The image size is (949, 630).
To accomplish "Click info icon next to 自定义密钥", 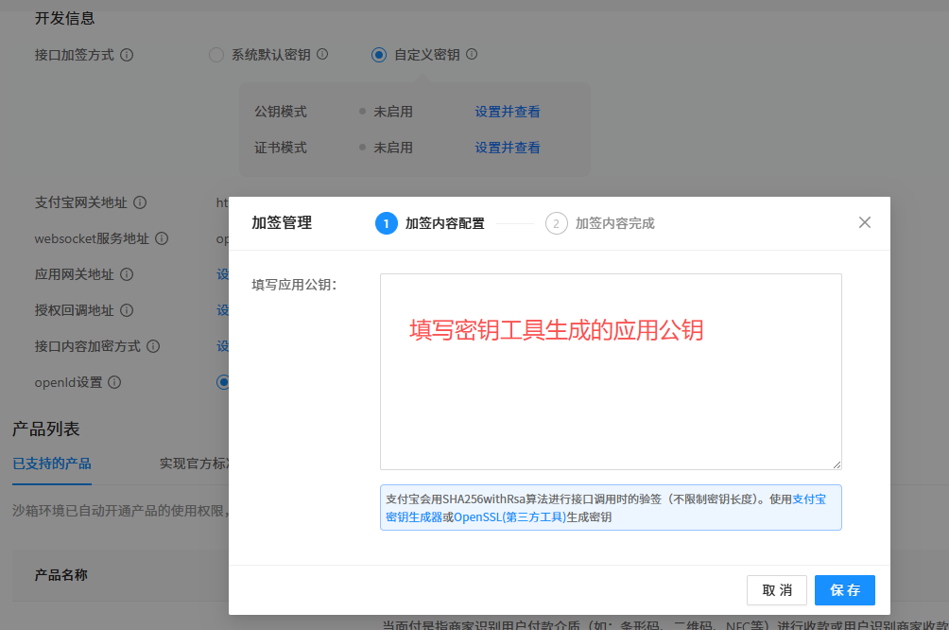I will pyautogui.click(x=472, y=55).
